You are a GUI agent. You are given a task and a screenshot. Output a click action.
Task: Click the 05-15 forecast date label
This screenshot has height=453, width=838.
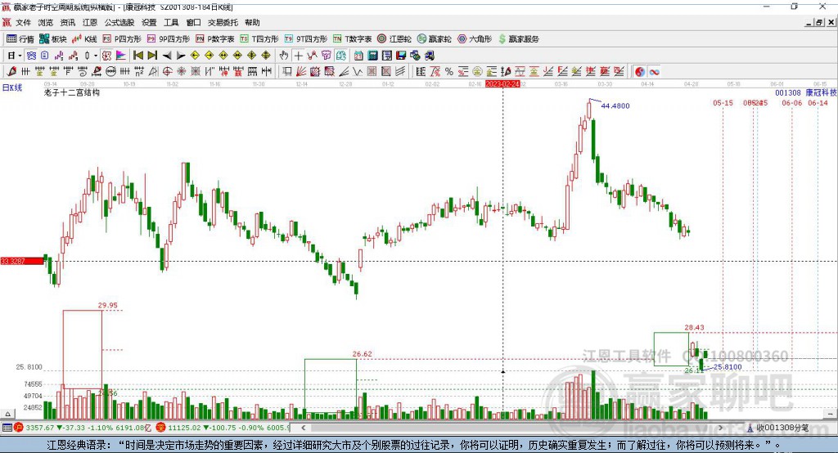click(723, 102)
